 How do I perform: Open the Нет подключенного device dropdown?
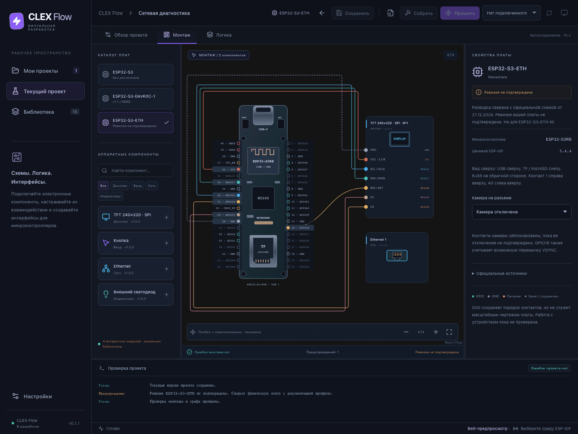click(511, 13)
